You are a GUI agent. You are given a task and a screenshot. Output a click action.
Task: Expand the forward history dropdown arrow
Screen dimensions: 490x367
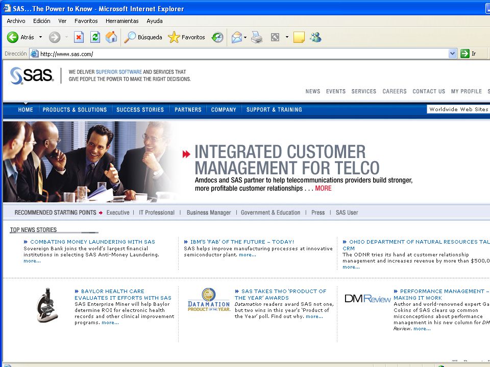click(66, 37)
